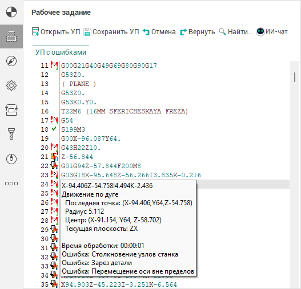Undo with the Отмена button
This screenshot has width=301, height=289.
coord(159,31)
